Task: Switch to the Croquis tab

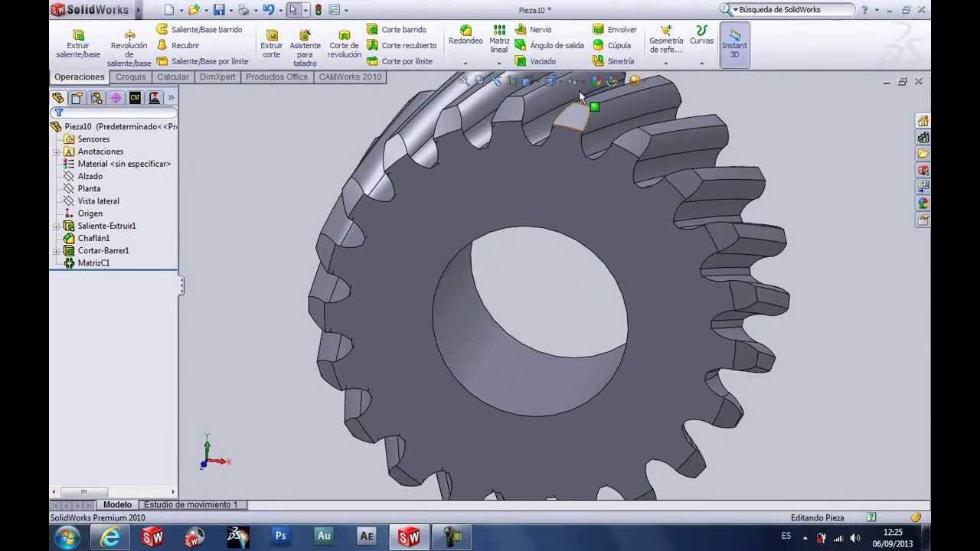Action: [x=130, y=77]
